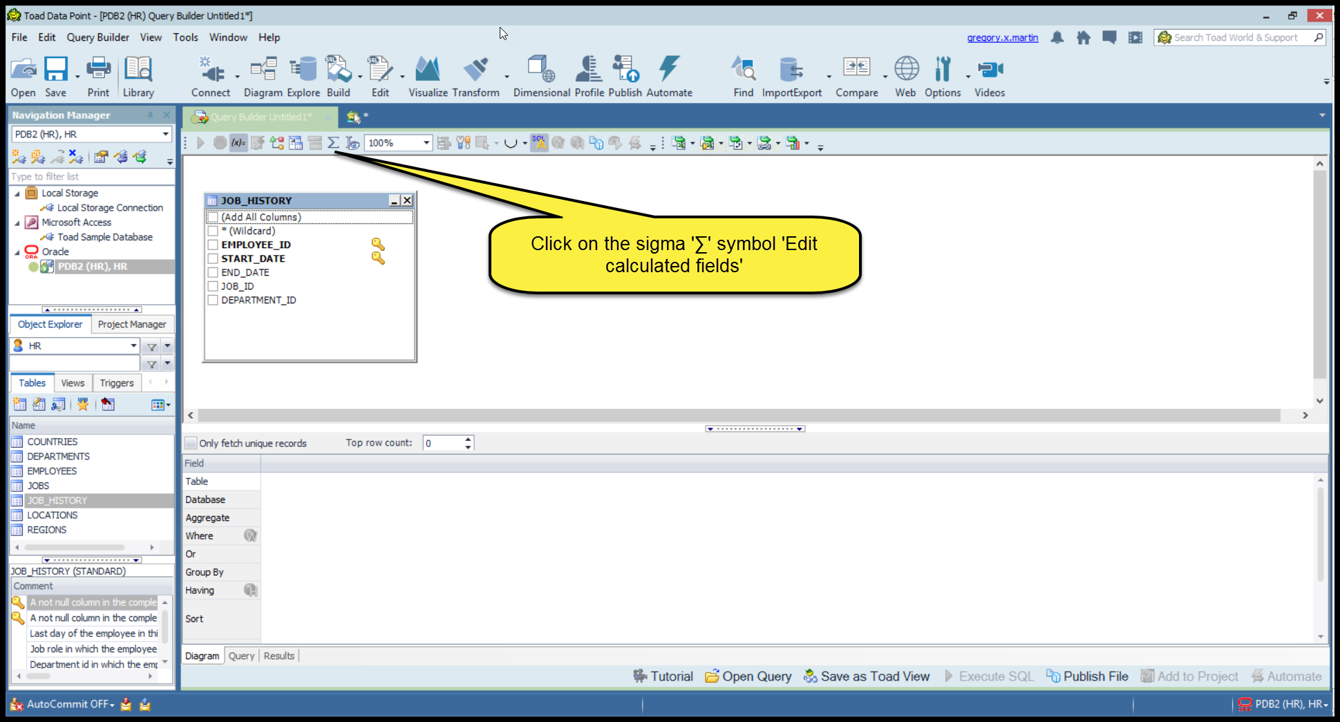The image size is (1340, 722).
Task: Click the Tutorial button
Action: coord(663,676)
